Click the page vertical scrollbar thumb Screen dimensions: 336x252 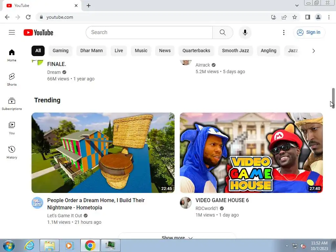pyautogui.click(x=333, y=98)
